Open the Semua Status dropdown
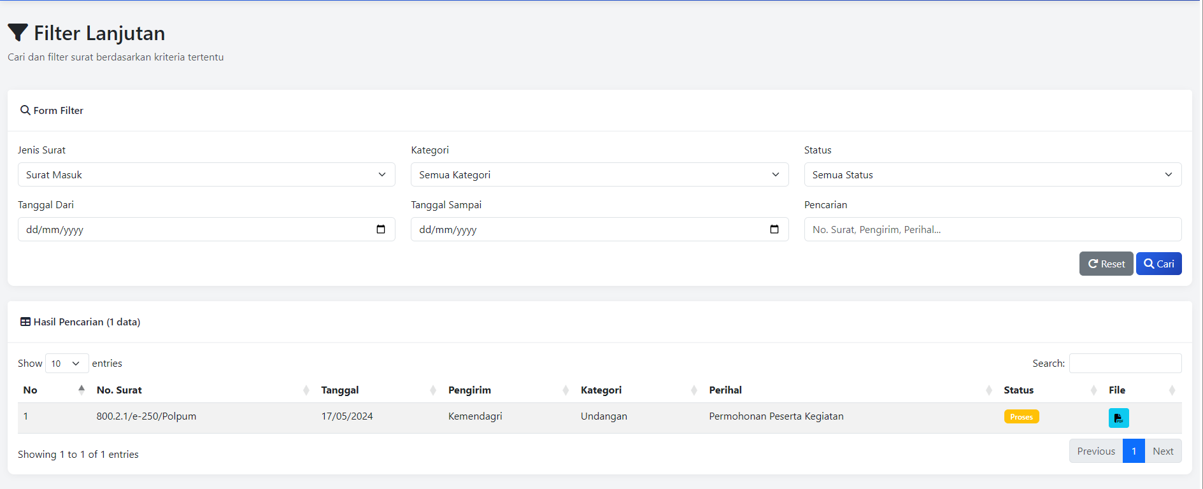1203x489 pixels. point(993,174)
